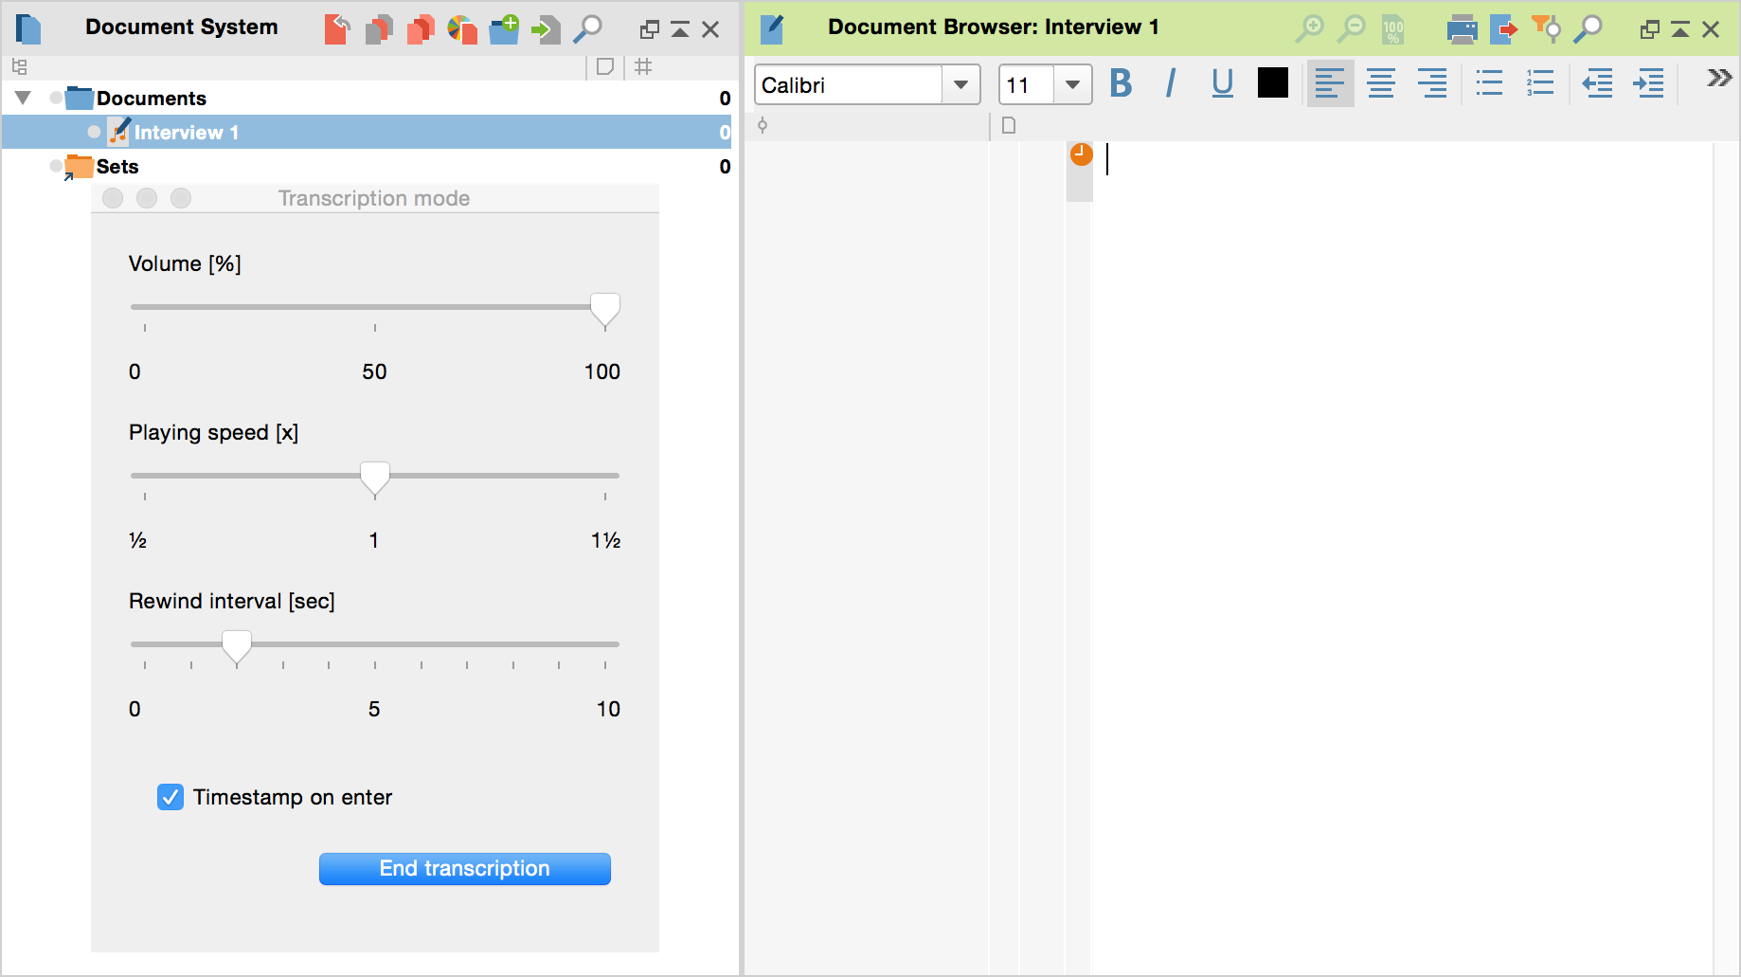
Task: Click End transcription button
Action: 464,868
